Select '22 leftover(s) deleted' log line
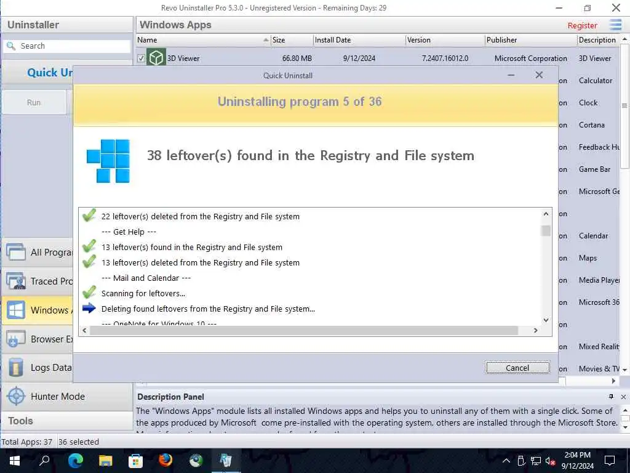 (x=201, y=216)
